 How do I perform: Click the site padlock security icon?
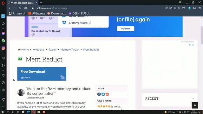pos(33,8)
